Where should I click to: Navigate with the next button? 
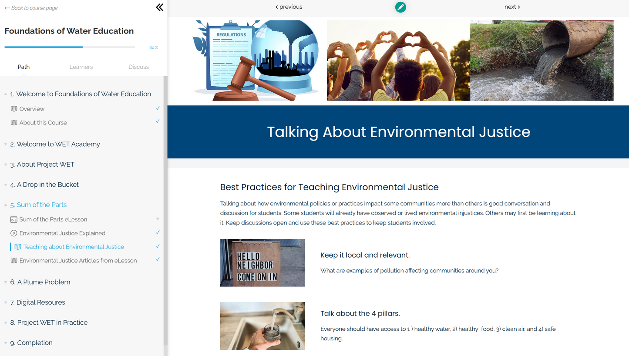(512, 7)
